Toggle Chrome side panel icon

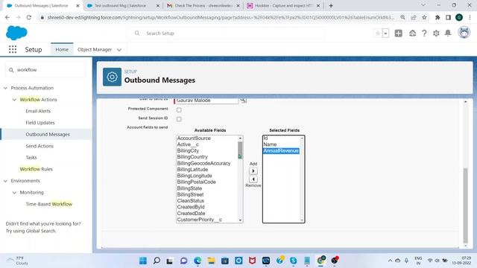pos(448,18)
